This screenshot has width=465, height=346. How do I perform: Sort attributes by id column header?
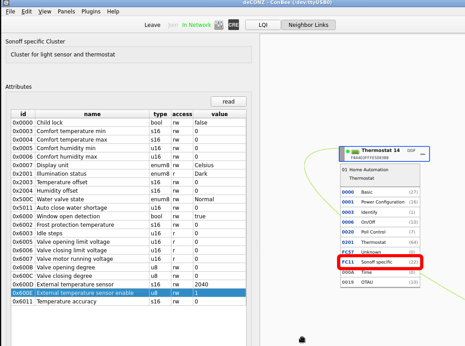click(23, 114)
